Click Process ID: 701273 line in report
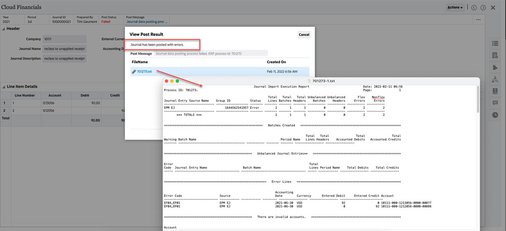This screenshot has width=506, height=231. [x=181, y=90]
